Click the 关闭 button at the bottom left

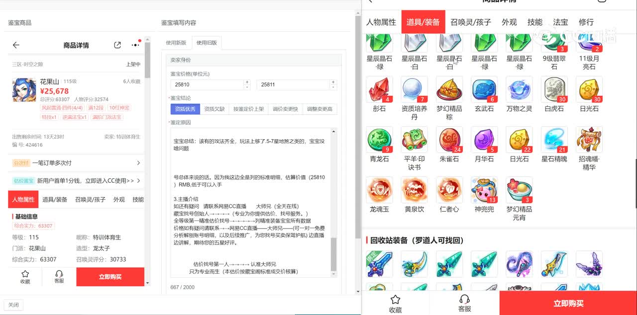click(x=13, y=305)
